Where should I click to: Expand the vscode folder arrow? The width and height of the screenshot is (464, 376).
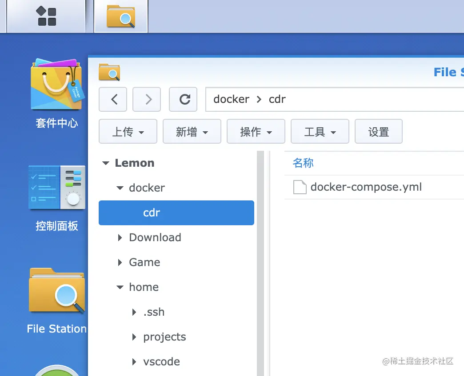[x=134, y=361]
